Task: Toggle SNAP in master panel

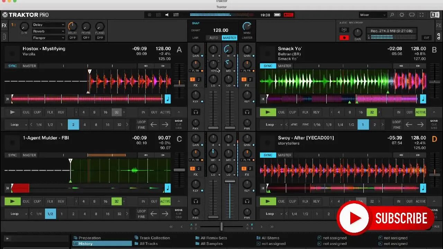Action: pos(196,23)
